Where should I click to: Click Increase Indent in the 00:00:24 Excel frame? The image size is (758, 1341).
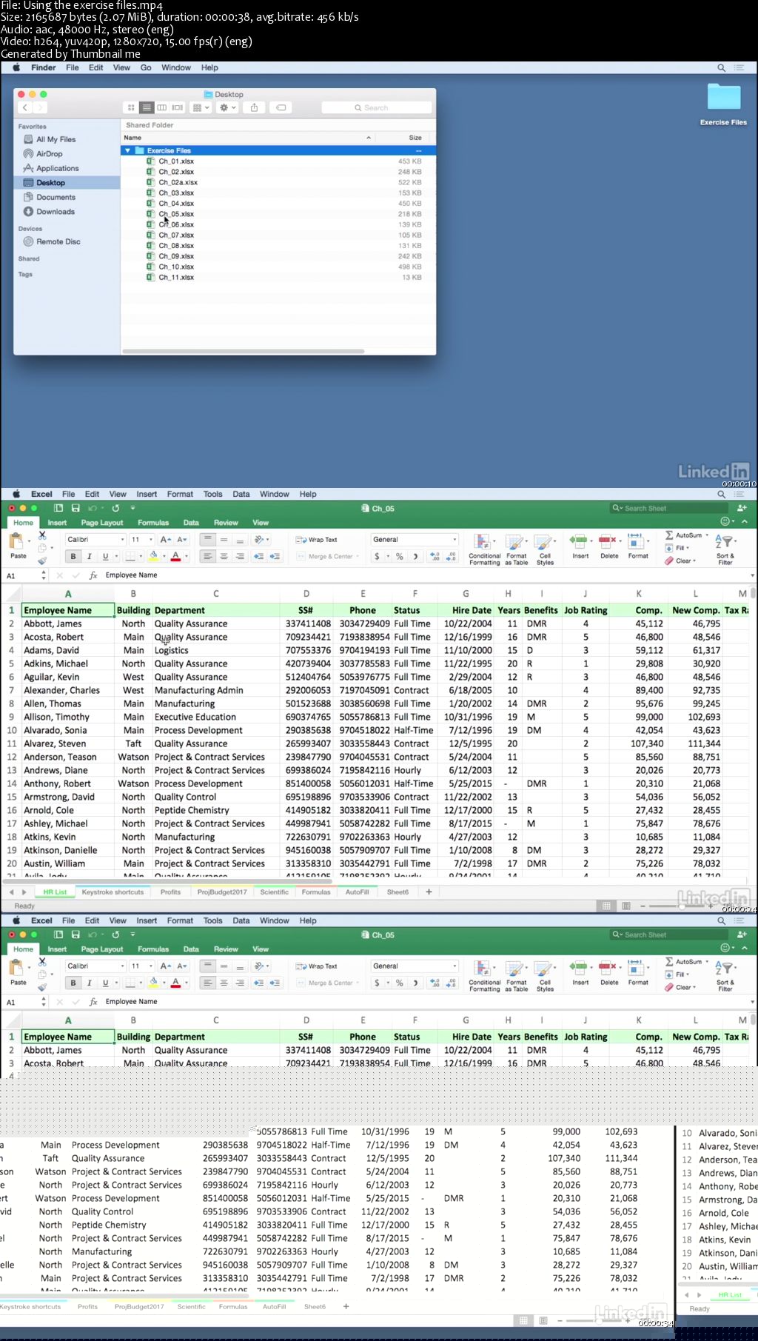coord(275,556)
